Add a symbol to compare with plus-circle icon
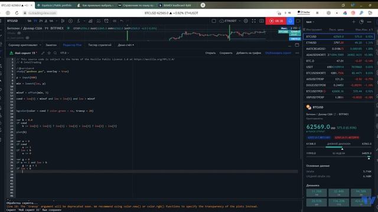Screen dimensions: 378x212 pos(70,21)
